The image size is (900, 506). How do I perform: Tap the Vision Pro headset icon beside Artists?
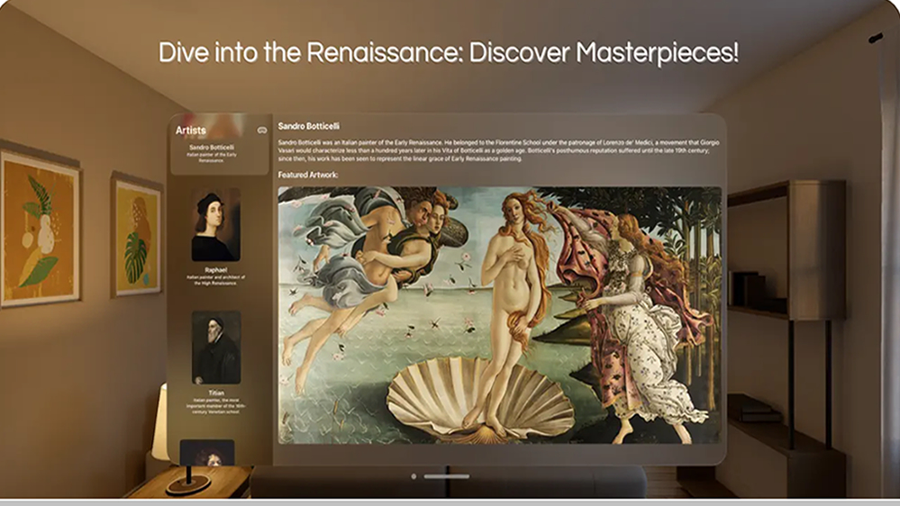pyautogui.click(x=262, y=131)
